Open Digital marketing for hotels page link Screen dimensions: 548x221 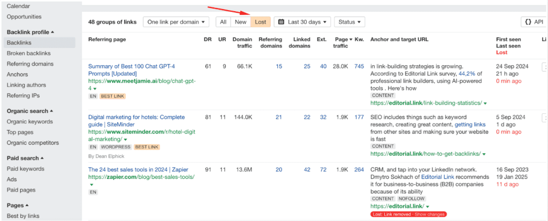coord(136,121)
